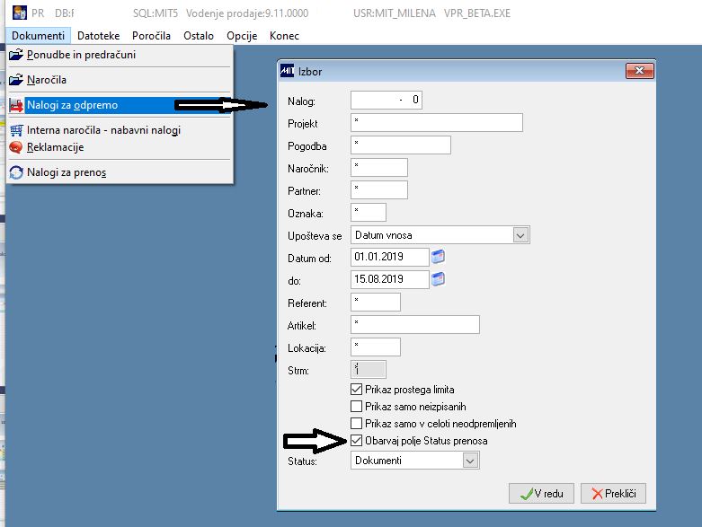This screenshot has width=702, height=527.
Task: Open the Datoteke menu
Action: pos(99,36)
